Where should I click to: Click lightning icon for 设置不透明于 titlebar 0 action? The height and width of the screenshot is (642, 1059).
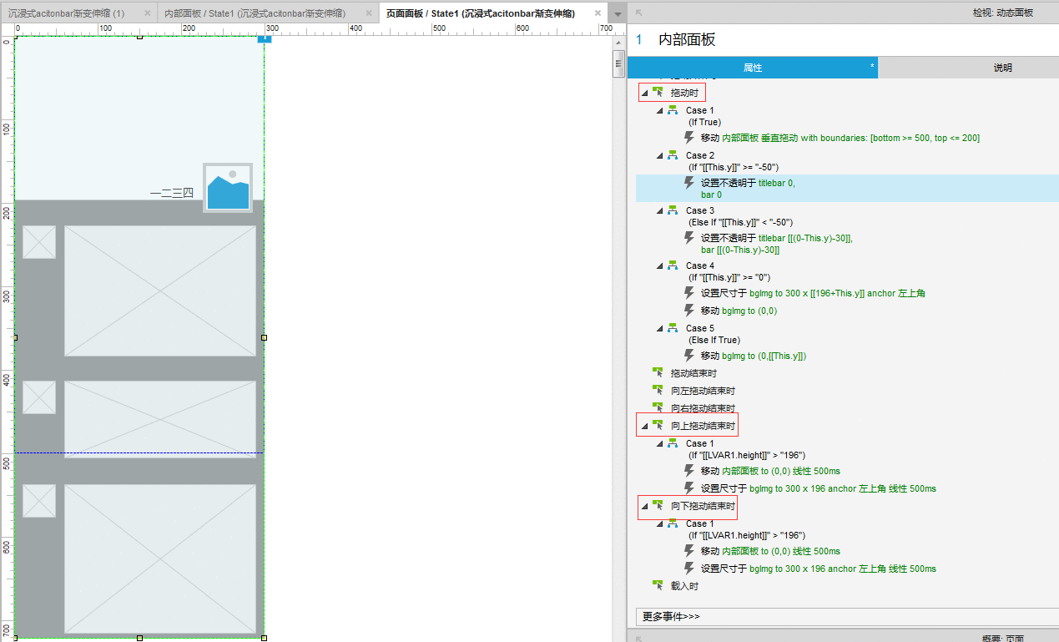tap(689, 182)
